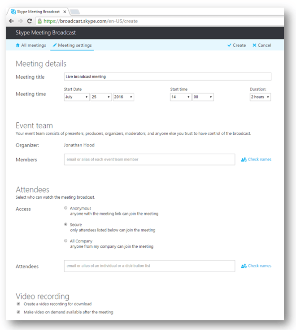Click the browser forward arrow
Image resolution: width=296 pixels, height=330 pixels.
(20, 21)
